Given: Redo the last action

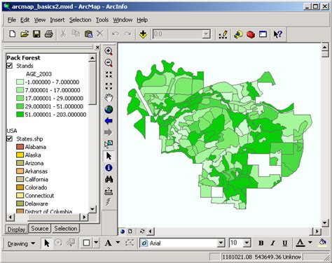Looking at the screenshot, I should tap(127, 34).
